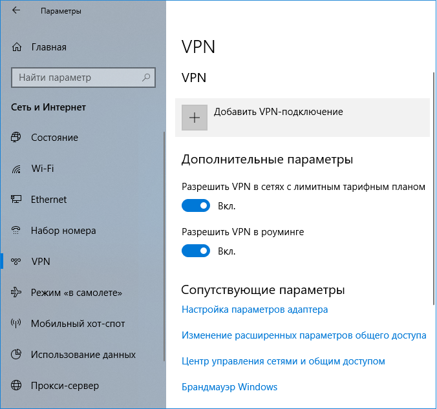437x409 pixels.
Task: Disable VPN over metered networks toggle
Action: 196,206
